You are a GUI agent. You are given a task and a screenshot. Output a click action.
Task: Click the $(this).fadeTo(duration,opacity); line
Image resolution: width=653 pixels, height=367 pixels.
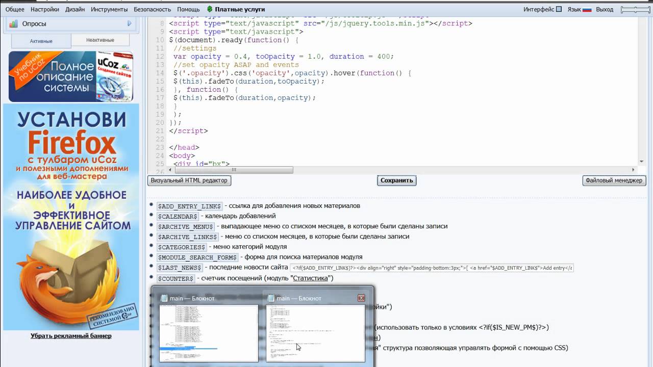[x=245, y=98]
